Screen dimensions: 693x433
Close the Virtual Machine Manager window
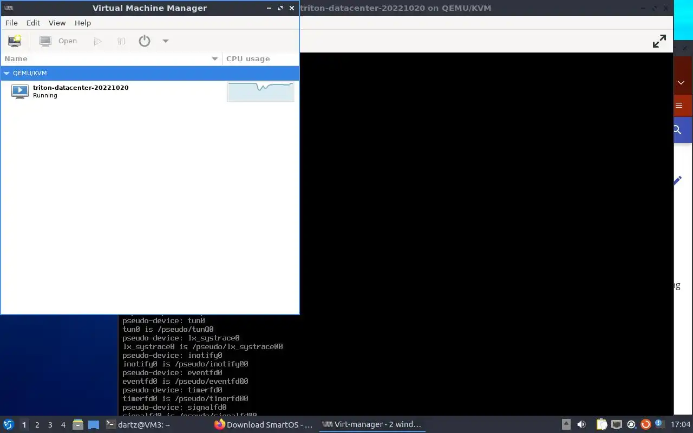pos(292,8)
